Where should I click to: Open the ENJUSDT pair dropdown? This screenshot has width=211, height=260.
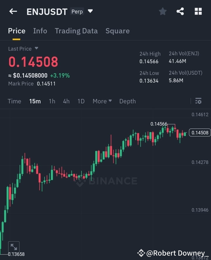pos(90,11)
